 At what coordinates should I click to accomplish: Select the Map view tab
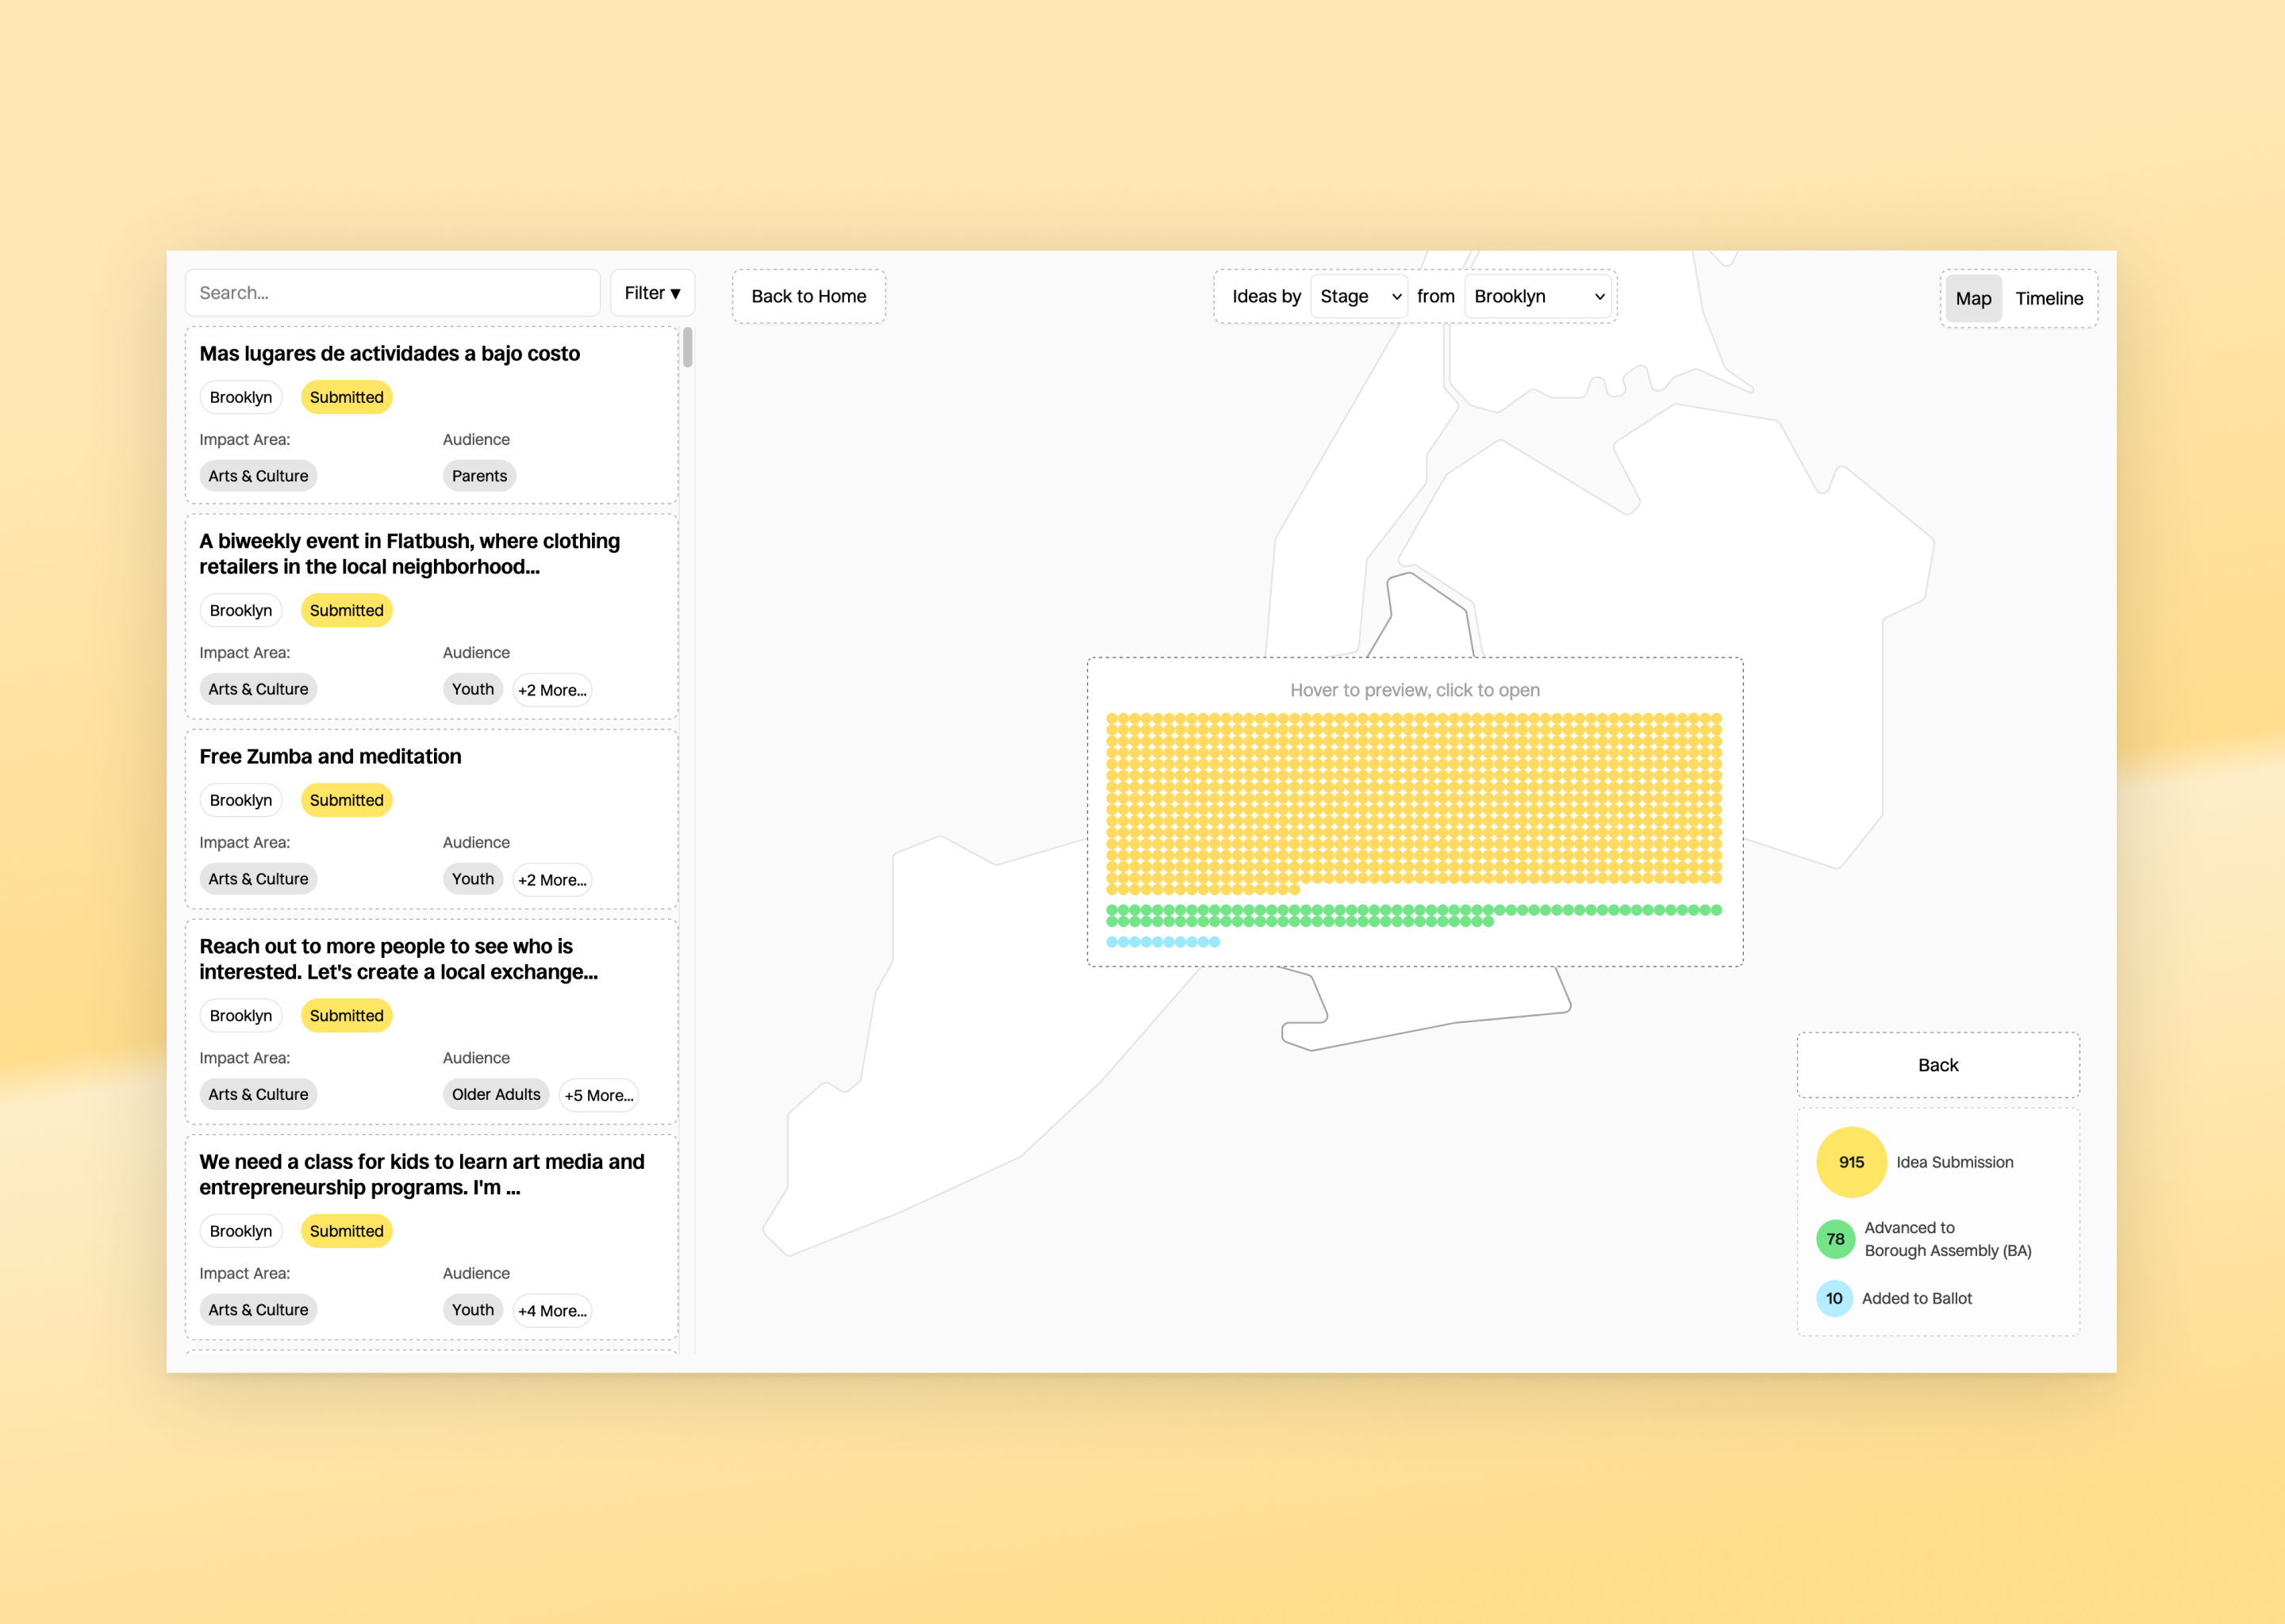tap(1973, 298)
